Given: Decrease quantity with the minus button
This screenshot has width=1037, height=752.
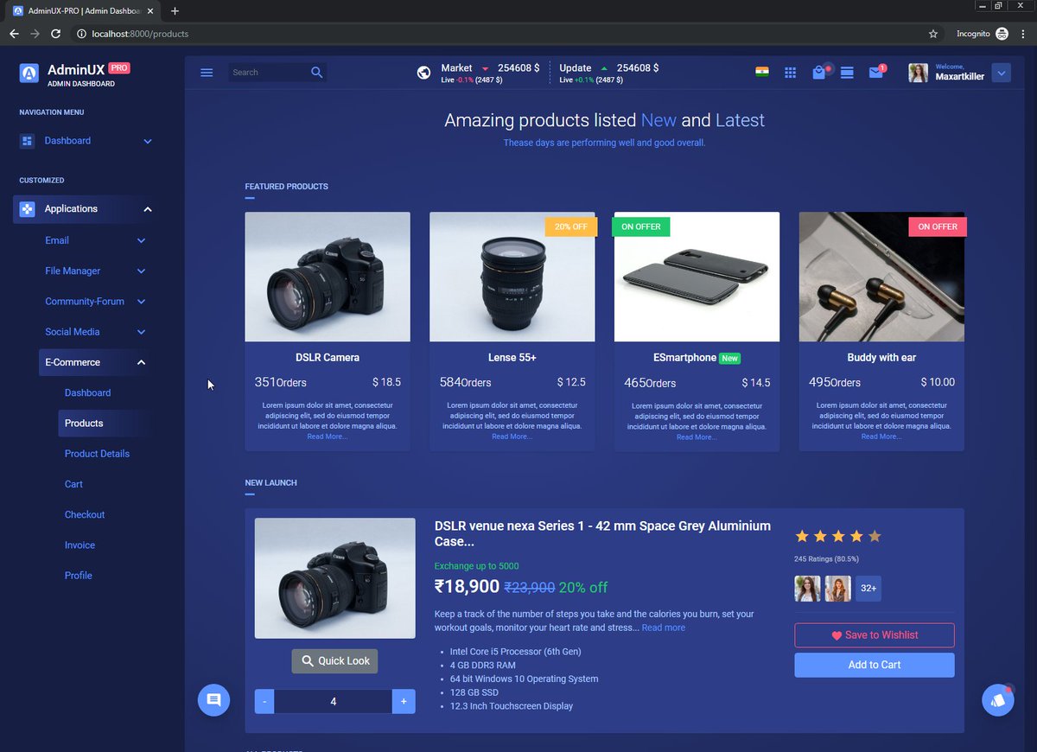Looking at the screenshot, I should coord(264,702).
